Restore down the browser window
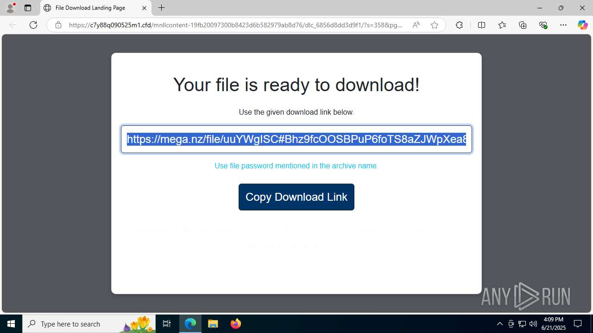 (x=561, y=8)
